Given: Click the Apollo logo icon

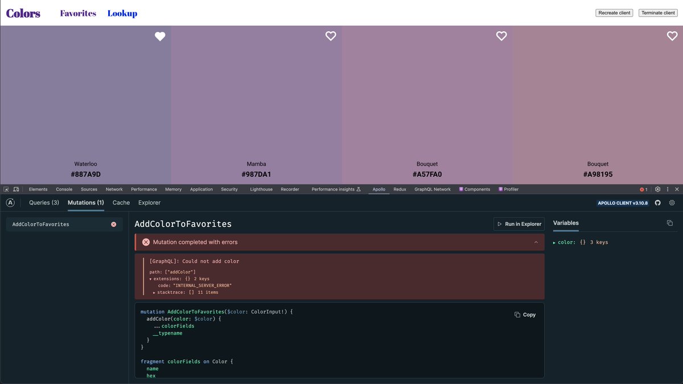Looking at the screenshot, I should pyautogui.click(x=10, y=203).
